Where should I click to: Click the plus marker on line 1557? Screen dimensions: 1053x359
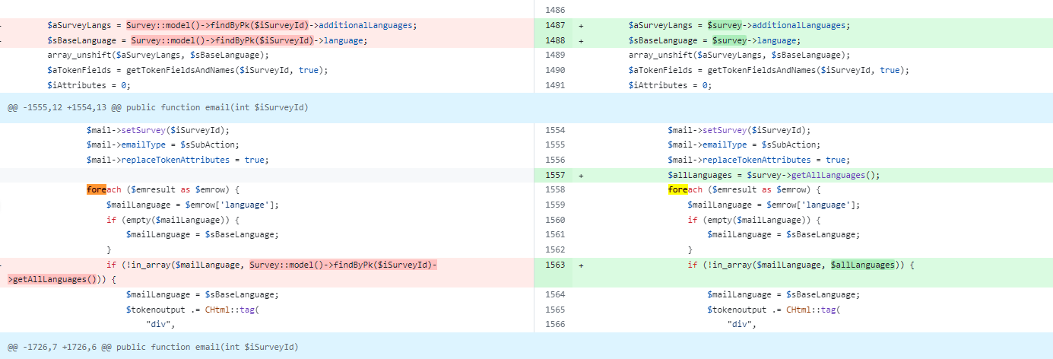point(582,175)
